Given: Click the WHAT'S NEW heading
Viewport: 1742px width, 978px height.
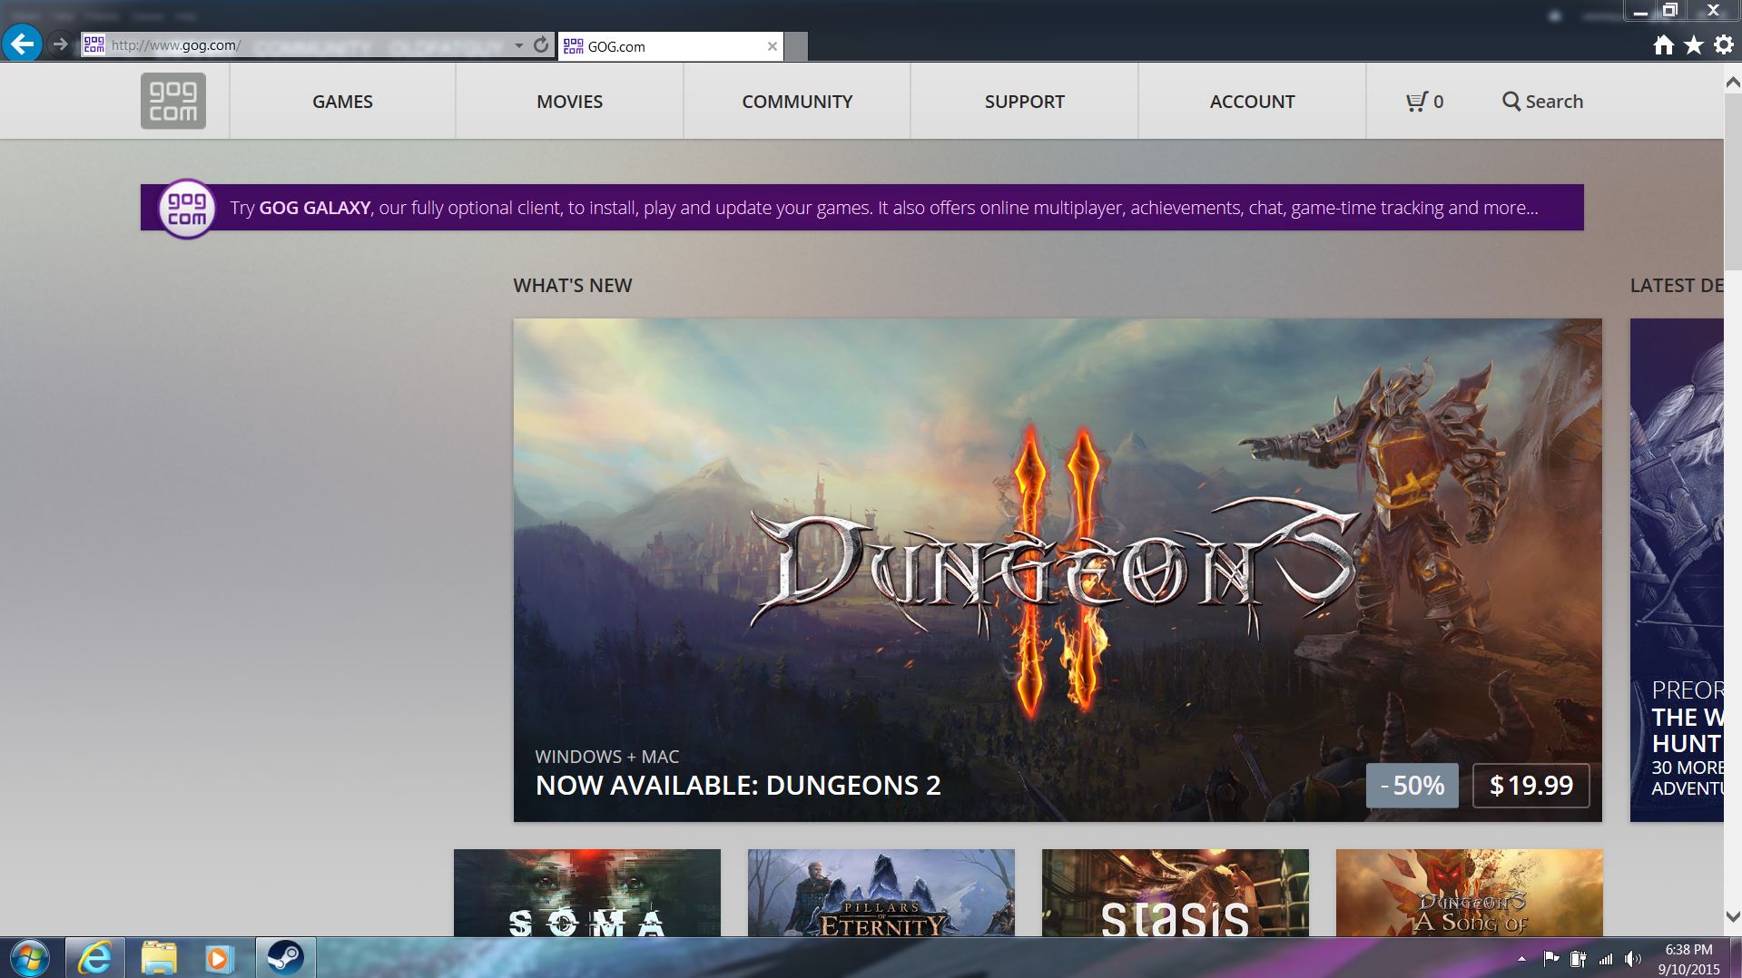Looking at the screenshot, I should coord(573,285).
